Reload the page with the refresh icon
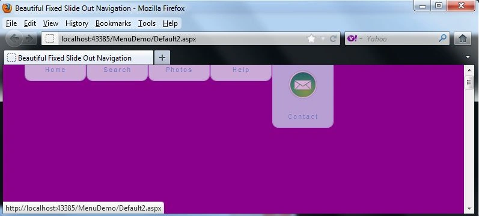The image size is (479, 216). [x=334, y=39]
